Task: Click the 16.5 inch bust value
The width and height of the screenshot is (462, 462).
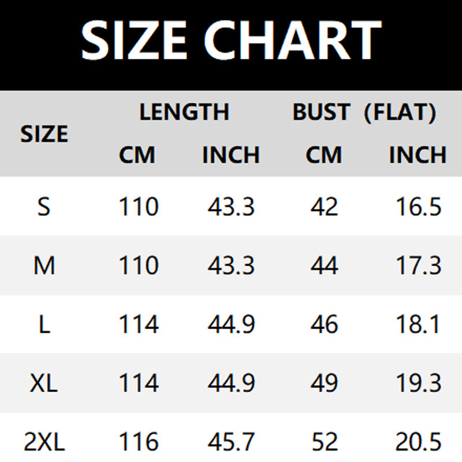Action: pos(418,206)
